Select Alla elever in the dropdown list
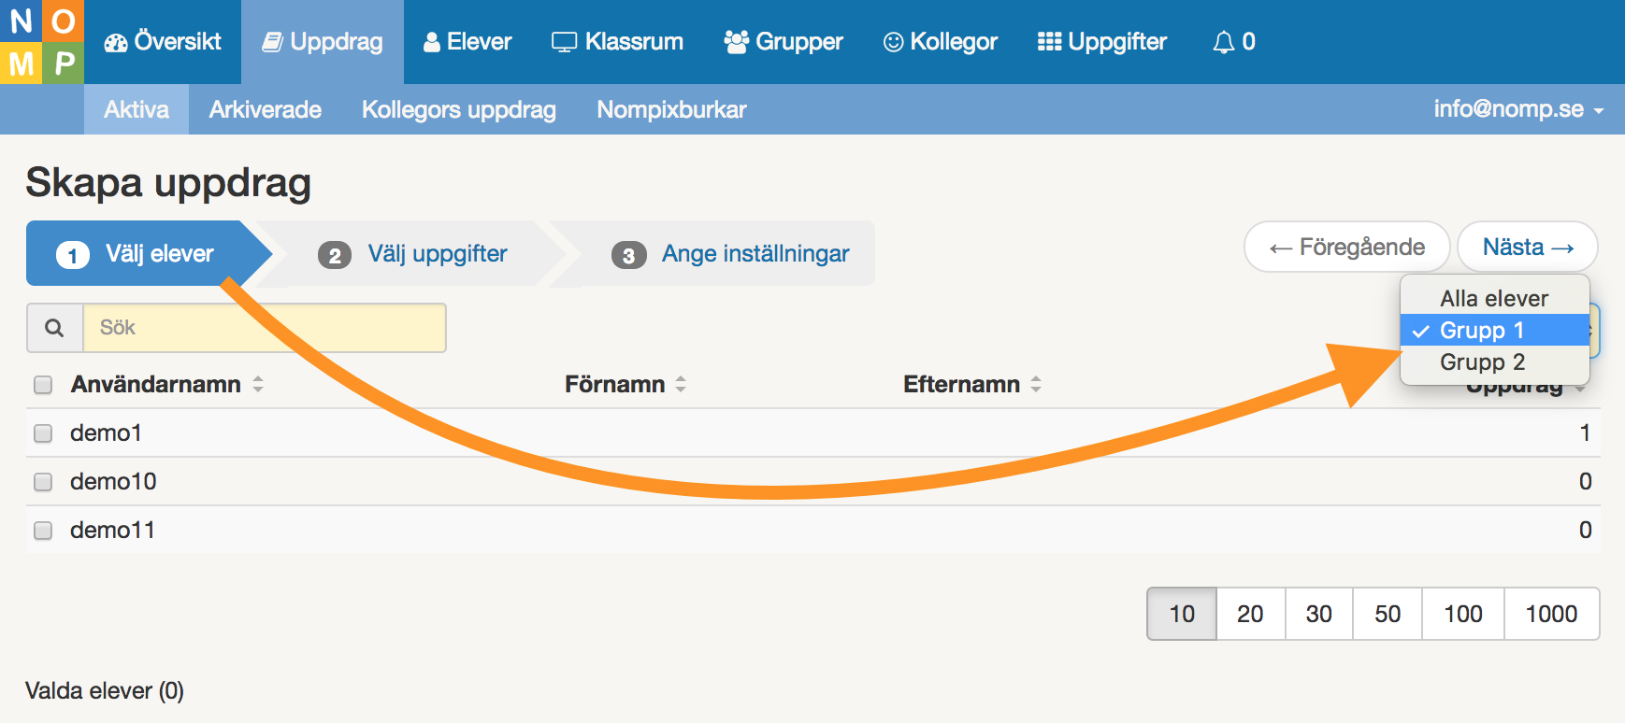Screen dimensions: 1625x723 (x=1493, y=299)
